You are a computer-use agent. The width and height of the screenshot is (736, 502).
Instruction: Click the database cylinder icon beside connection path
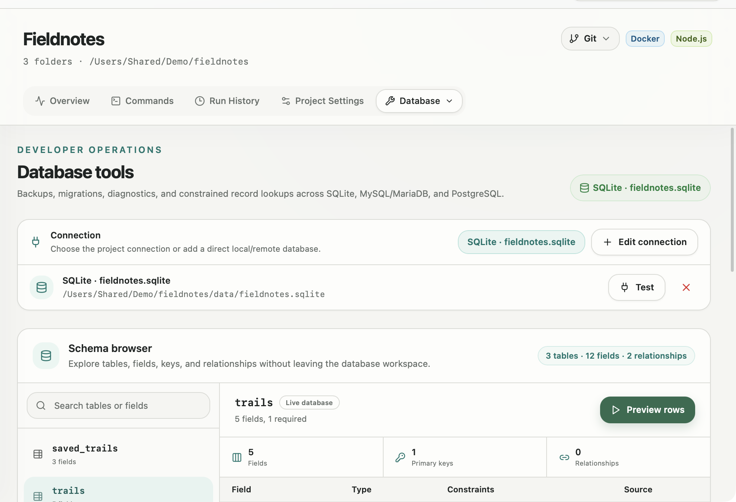coord(42,287)
